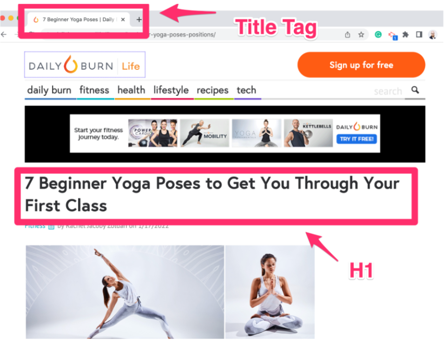Screen dimensions: 444x346
Task: Click the Sign up for free button
Action: (361, 65)
